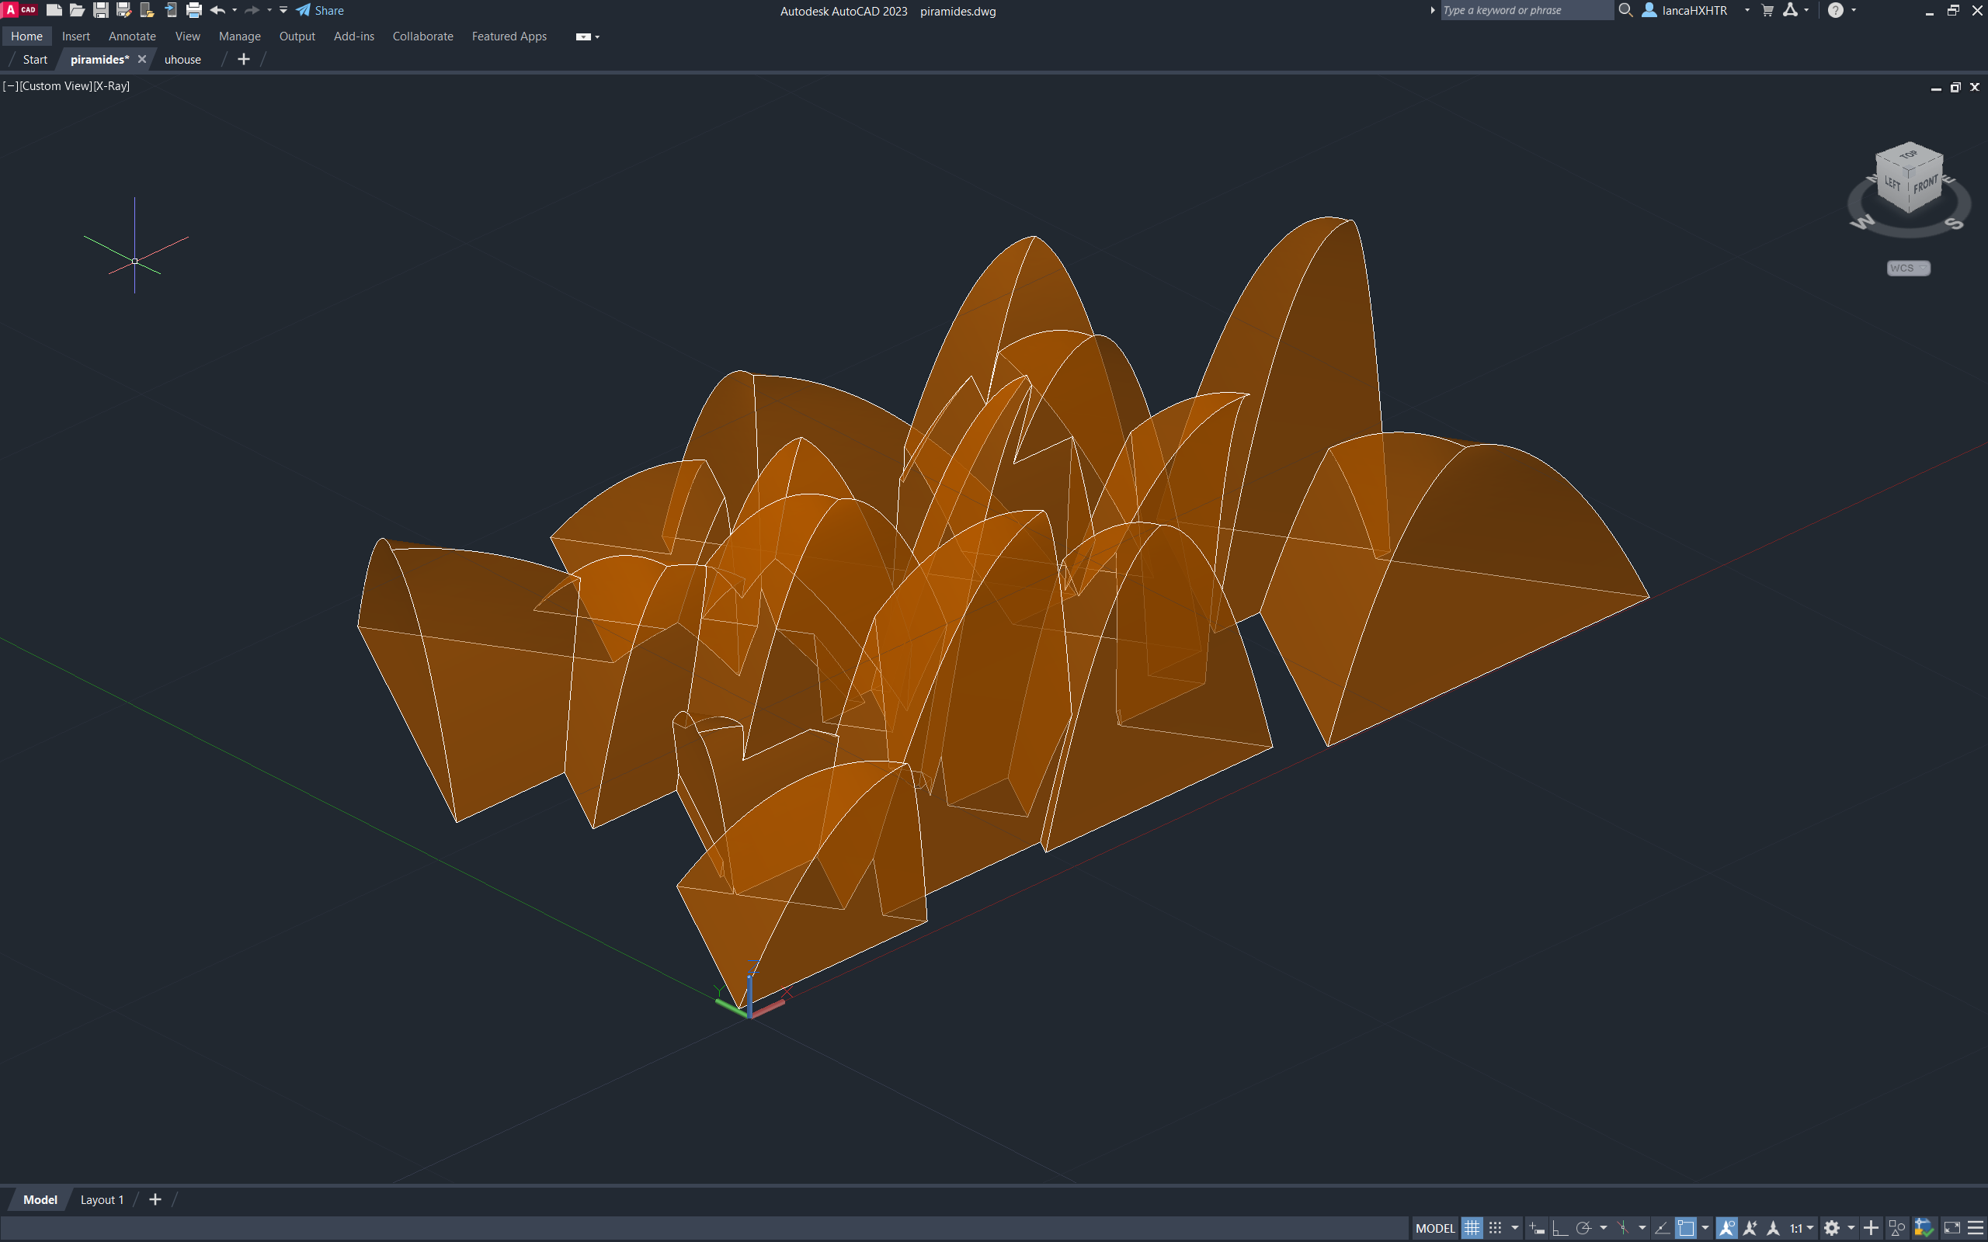This screenshot has width=1988, height=1242.
Task: Toggle the drawing grid display
Action: click(1472, 1228)
